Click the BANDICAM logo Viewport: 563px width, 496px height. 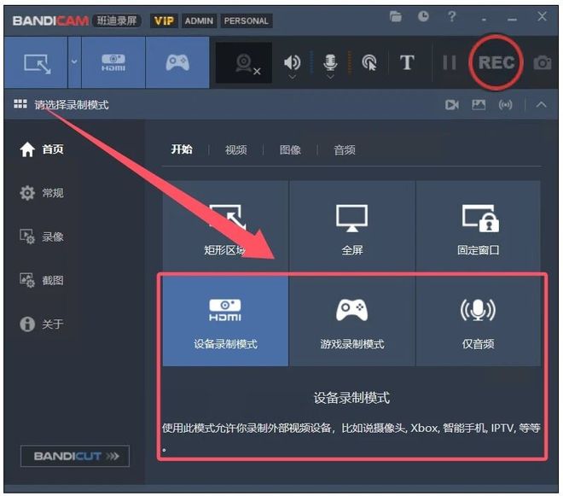tap(50, 20)
